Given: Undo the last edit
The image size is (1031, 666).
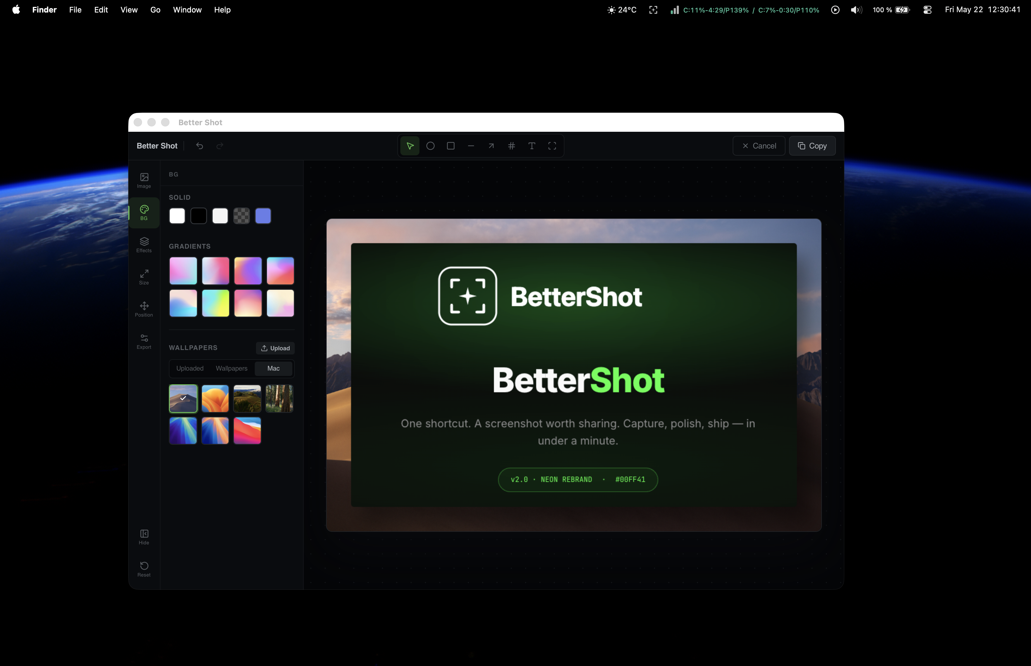Looking at the screenshot, I should pos(200,146).
